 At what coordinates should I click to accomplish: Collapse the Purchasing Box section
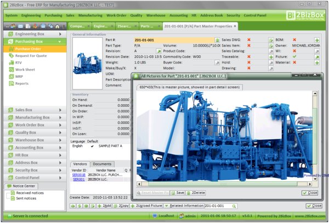point(33,41)
